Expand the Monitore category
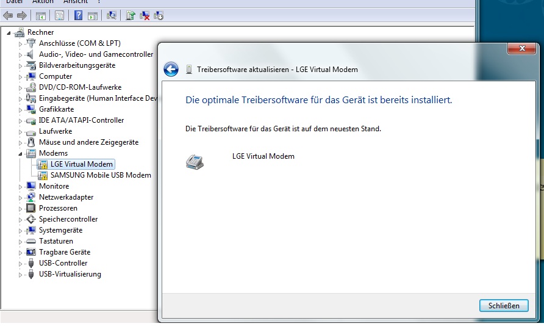The width and height of the screenshot is (544, 326). [20, 187]
